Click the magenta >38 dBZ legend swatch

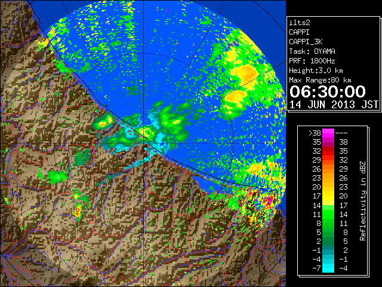click(x=328, y=133)
